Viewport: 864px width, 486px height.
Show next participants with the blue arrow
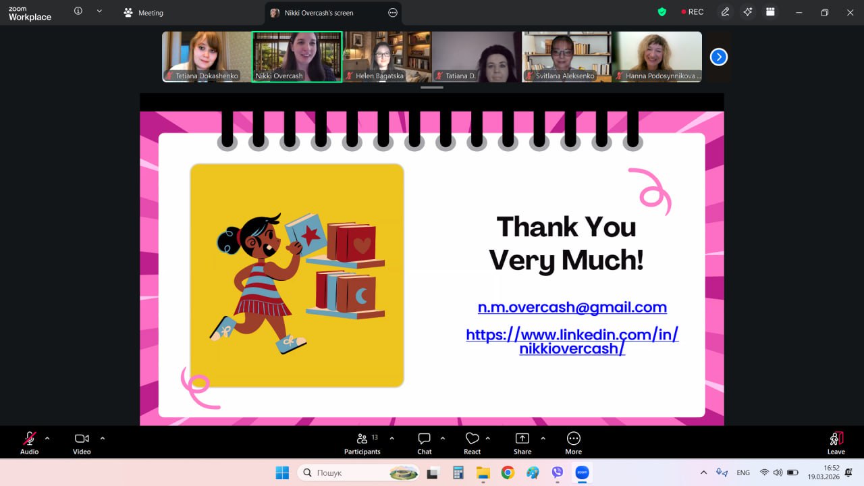718,57
